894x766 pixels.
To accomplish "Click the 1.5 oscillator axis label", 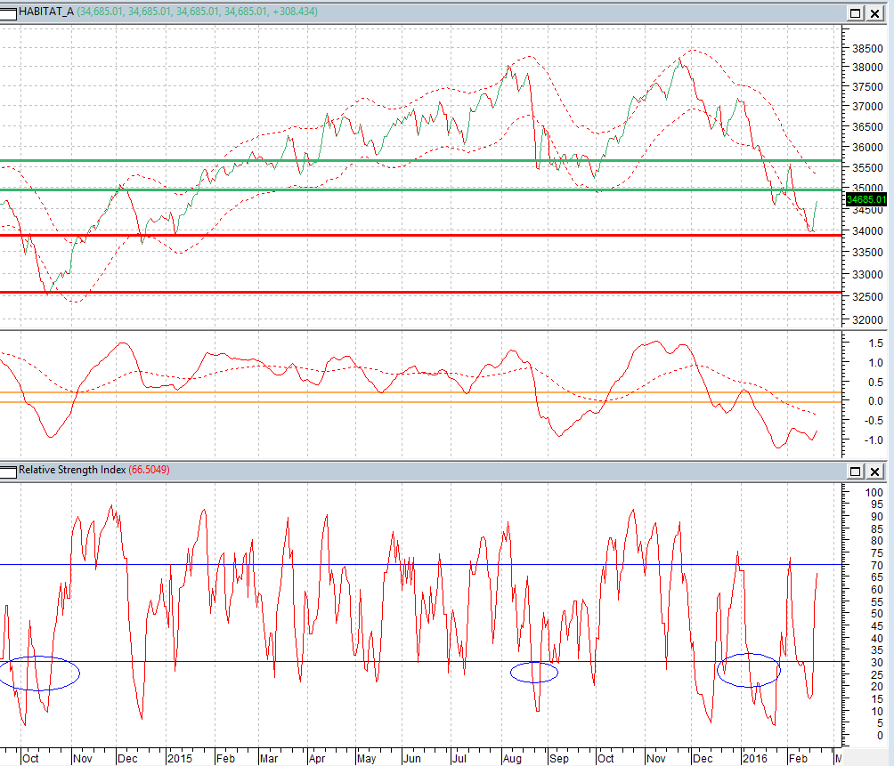I will [x=875, y=343].
